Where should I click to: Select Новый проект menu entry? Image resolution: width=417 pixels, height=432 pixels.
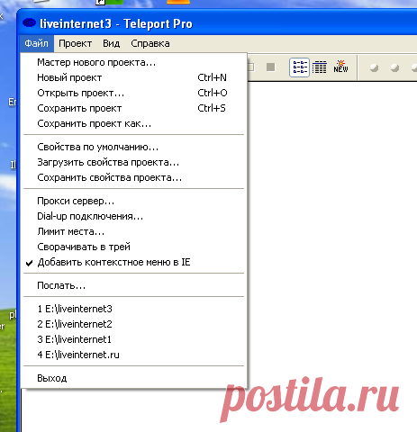click(134, 77)
